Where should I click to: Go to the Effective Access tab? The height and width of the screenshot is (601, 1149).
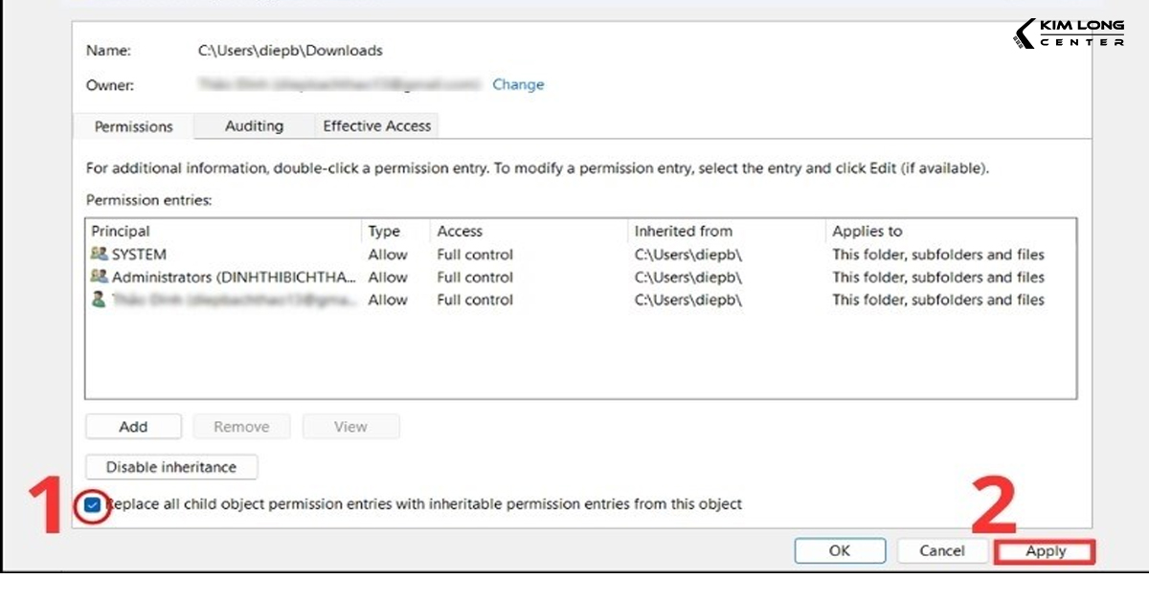tap(376, 125)
